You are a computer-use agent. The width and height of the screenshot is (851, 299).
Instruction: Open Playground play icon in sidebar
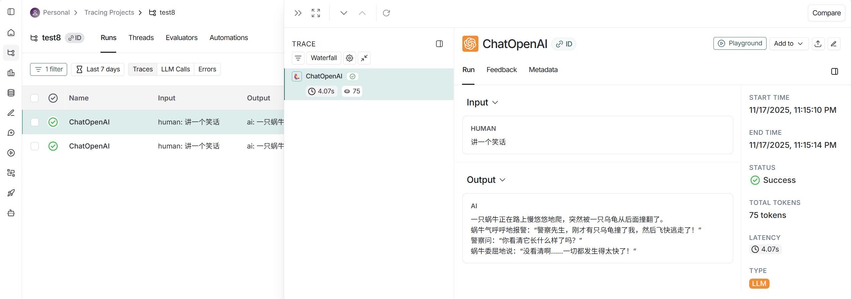coord(11,153)
